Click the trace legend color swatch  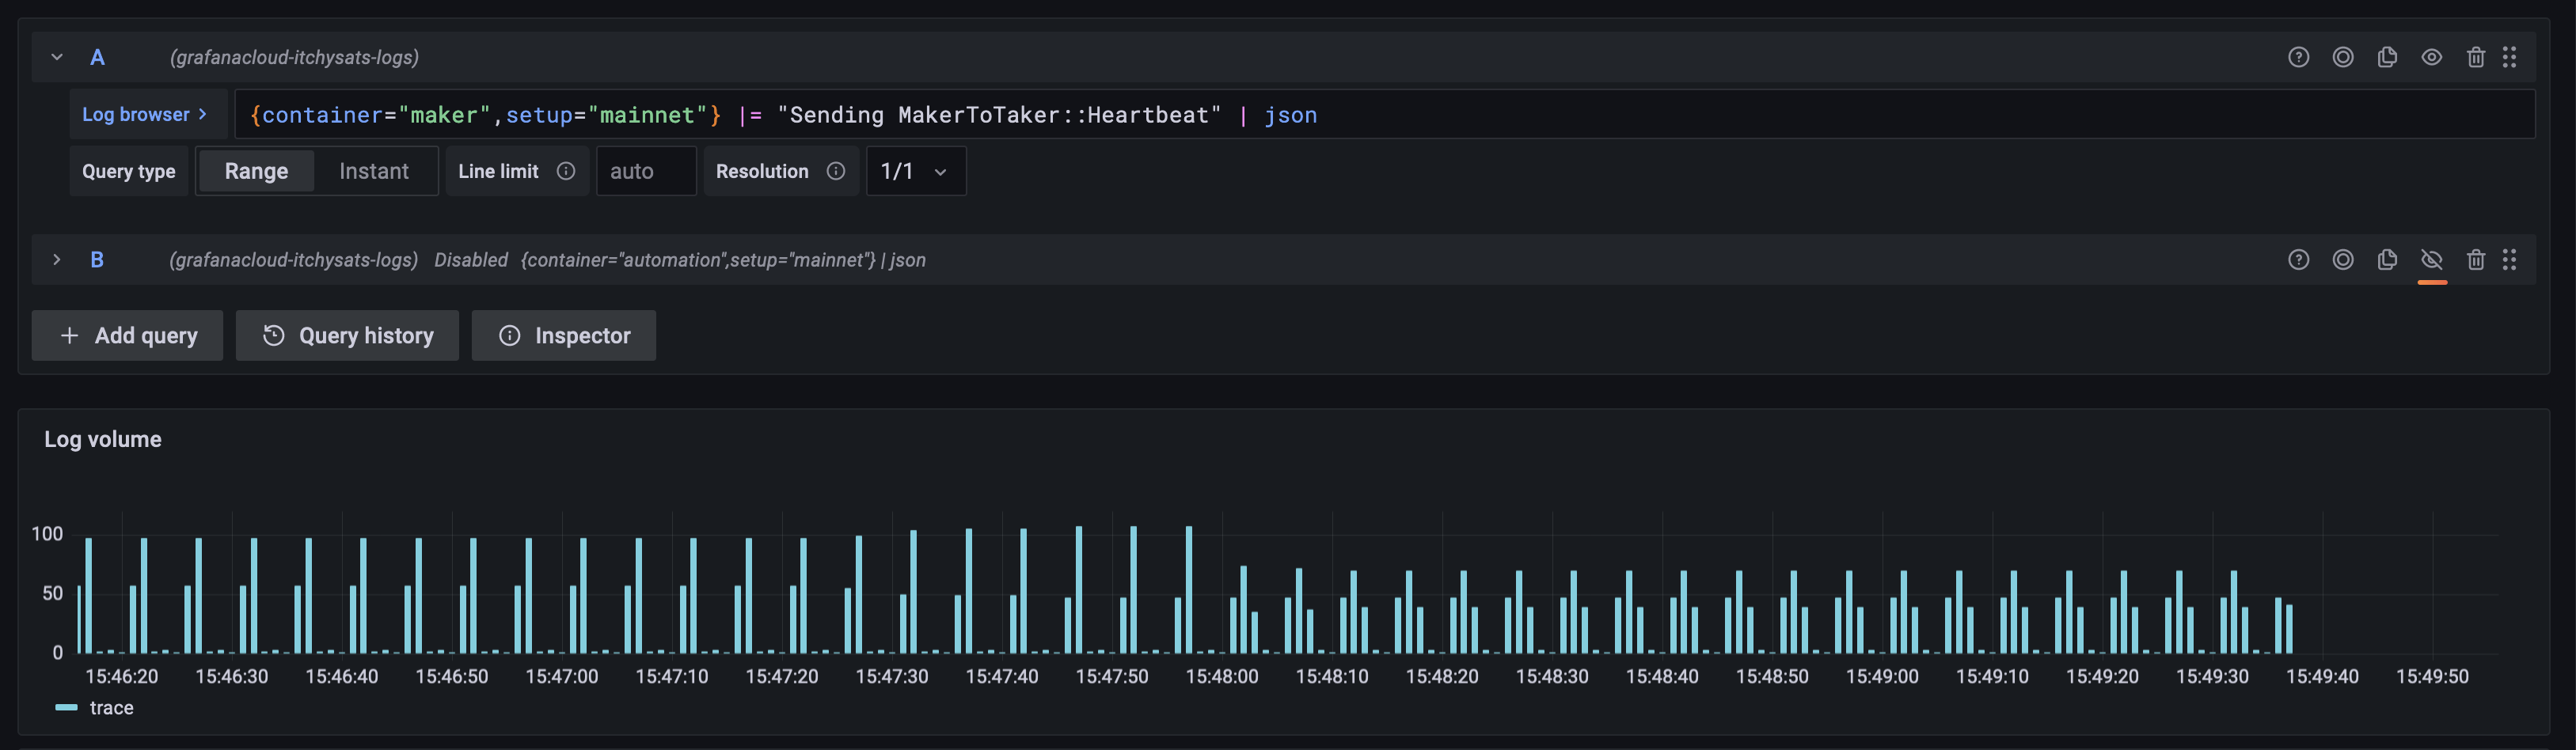pos(66,707)
